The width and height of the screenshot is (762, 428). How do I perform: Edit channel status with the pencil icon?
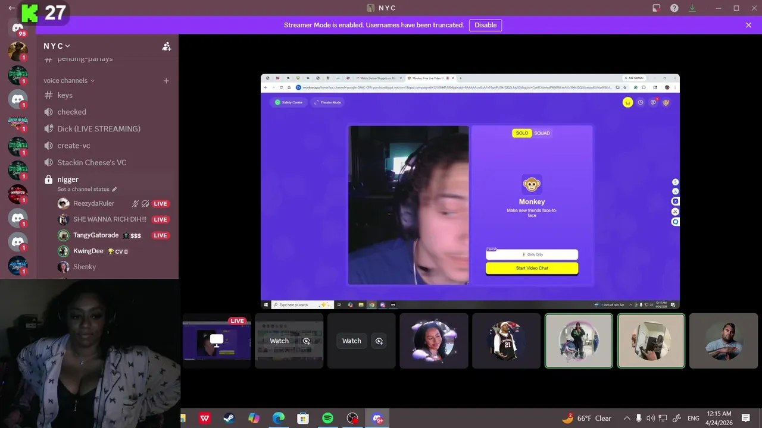(114, 189)
